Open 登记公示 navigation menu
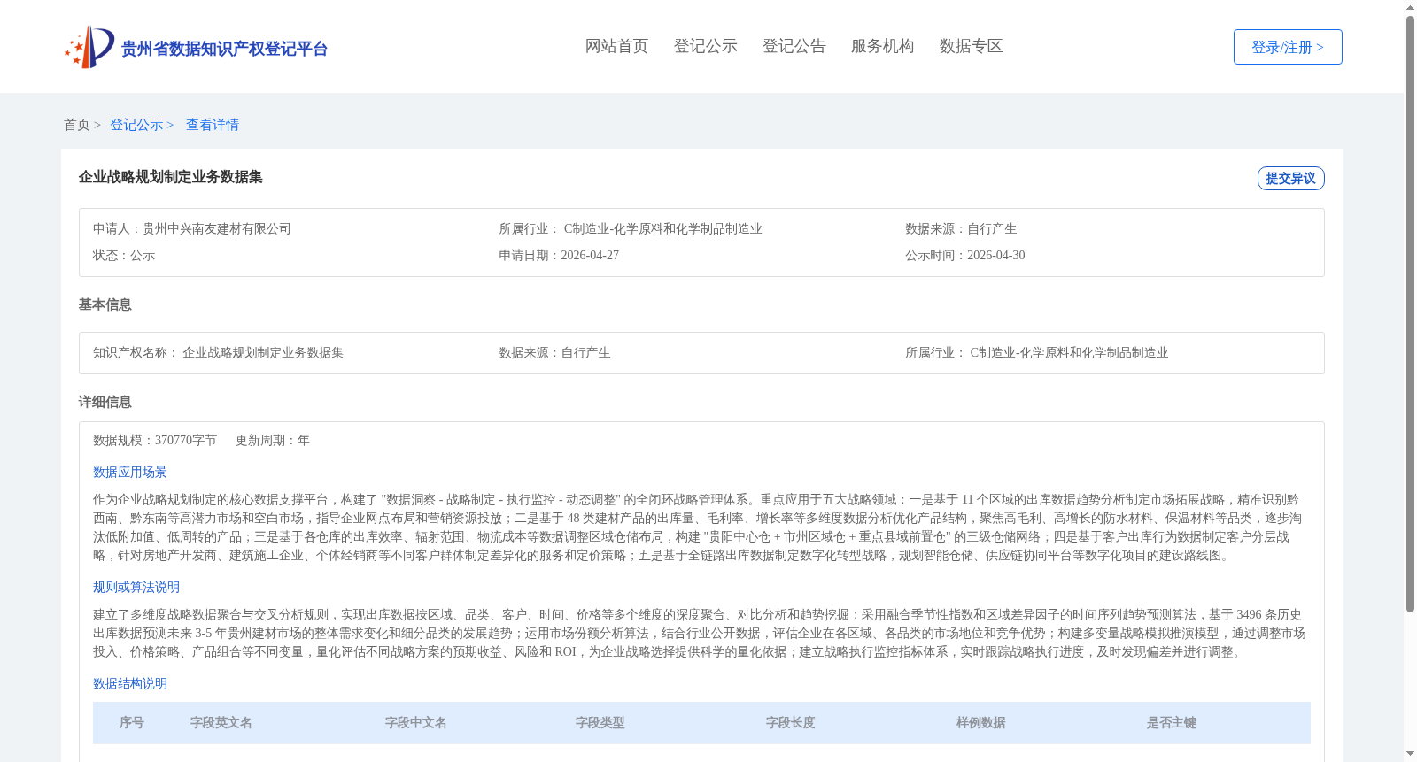This screenshot has height=762, width=1417. point(705,46)
